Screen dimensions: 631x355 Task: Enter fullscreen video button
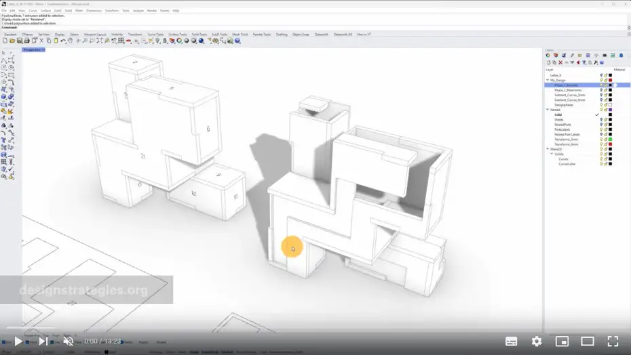coord(613,341)
